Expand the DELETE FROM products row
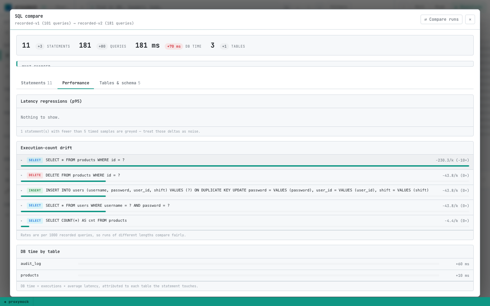Screen dimensions: 490x306 pos(245,177)
